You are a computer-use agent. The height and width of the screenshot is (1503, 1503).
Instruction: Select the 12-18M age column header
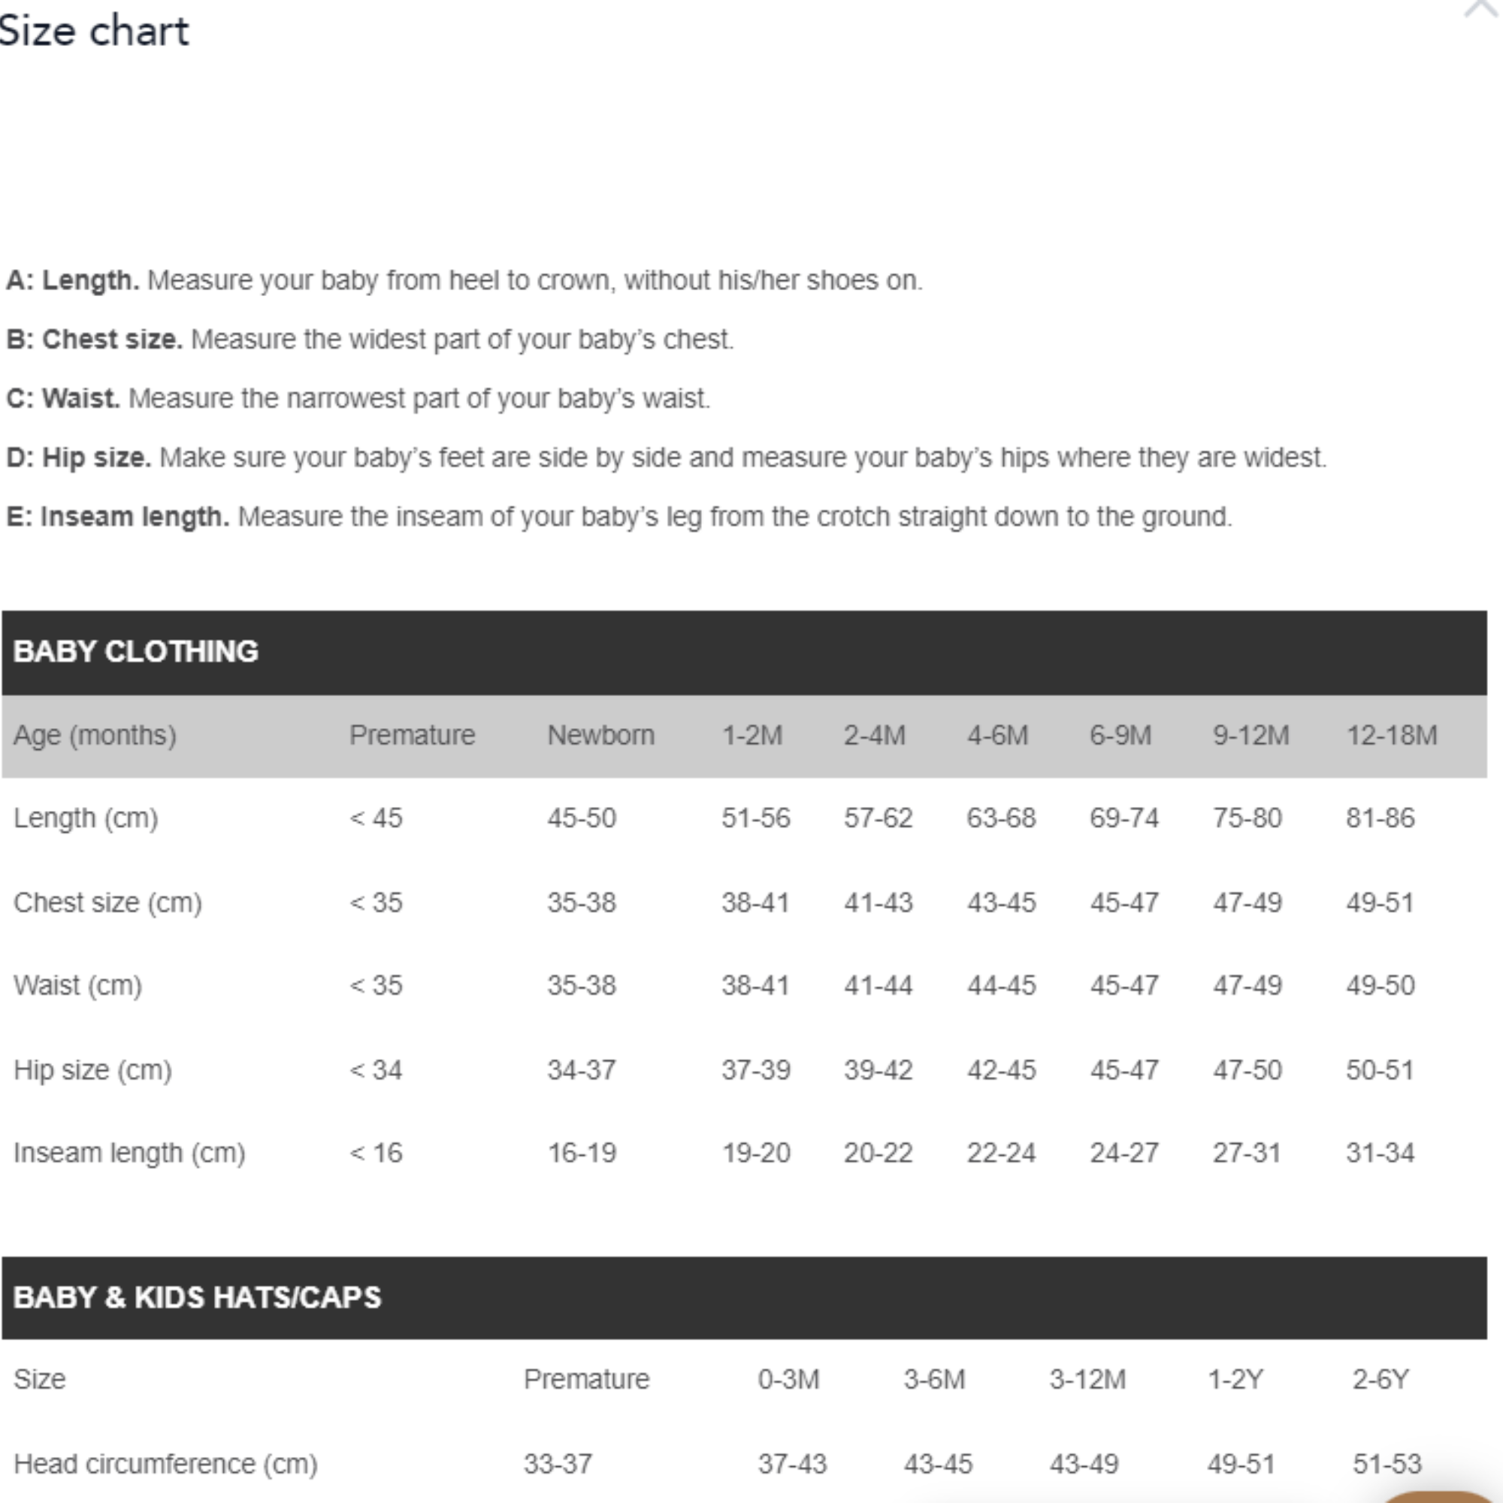pyautogui.click(x=1391, y=735)
